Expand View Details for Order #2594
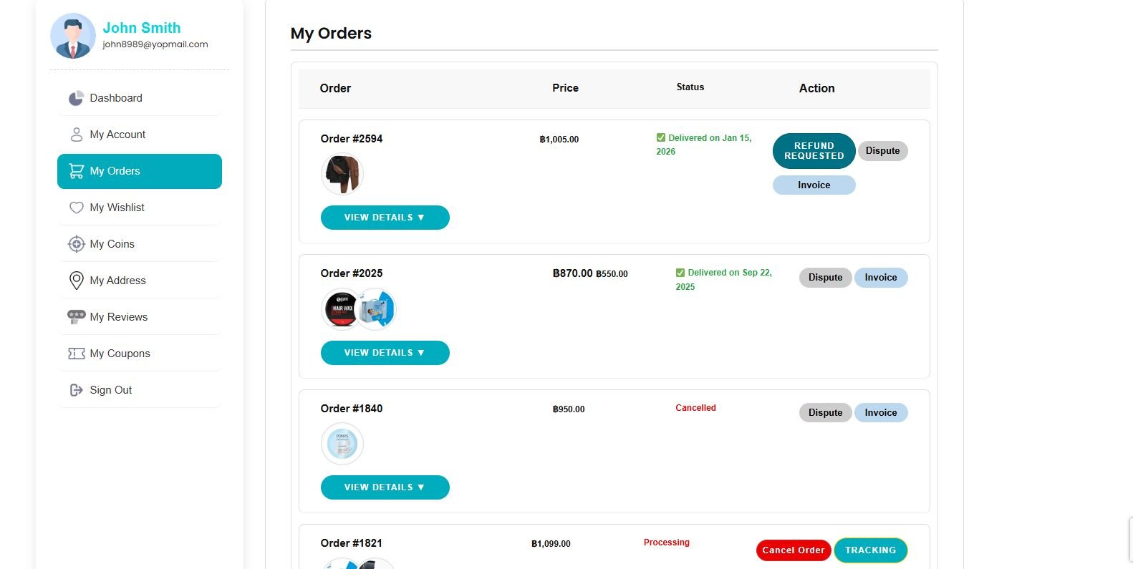This screenshot has width=1133, height=569. [x=385, y=218]
